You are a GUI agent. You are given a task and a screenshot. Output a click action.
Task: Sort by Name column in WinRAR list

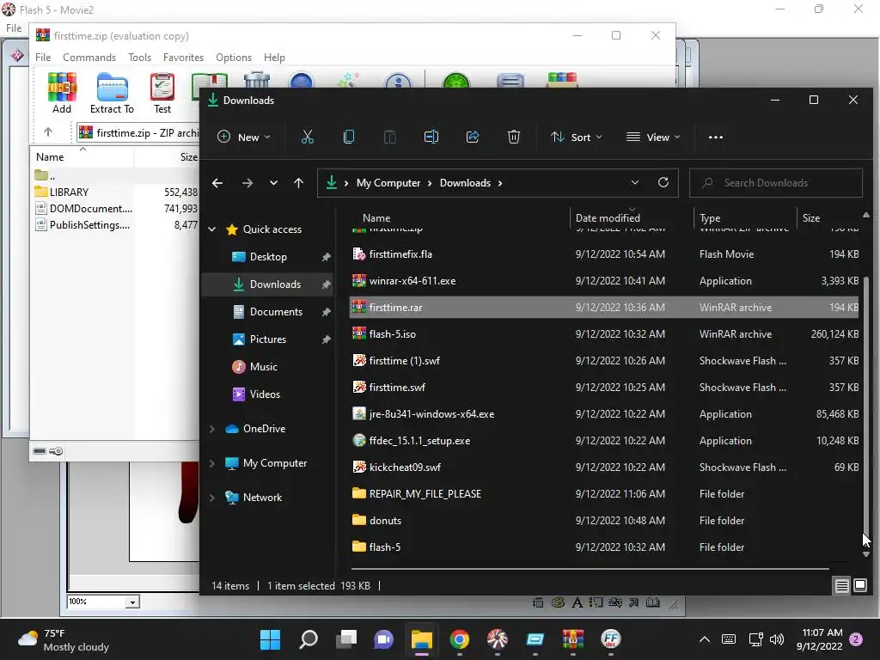[82, 157]
